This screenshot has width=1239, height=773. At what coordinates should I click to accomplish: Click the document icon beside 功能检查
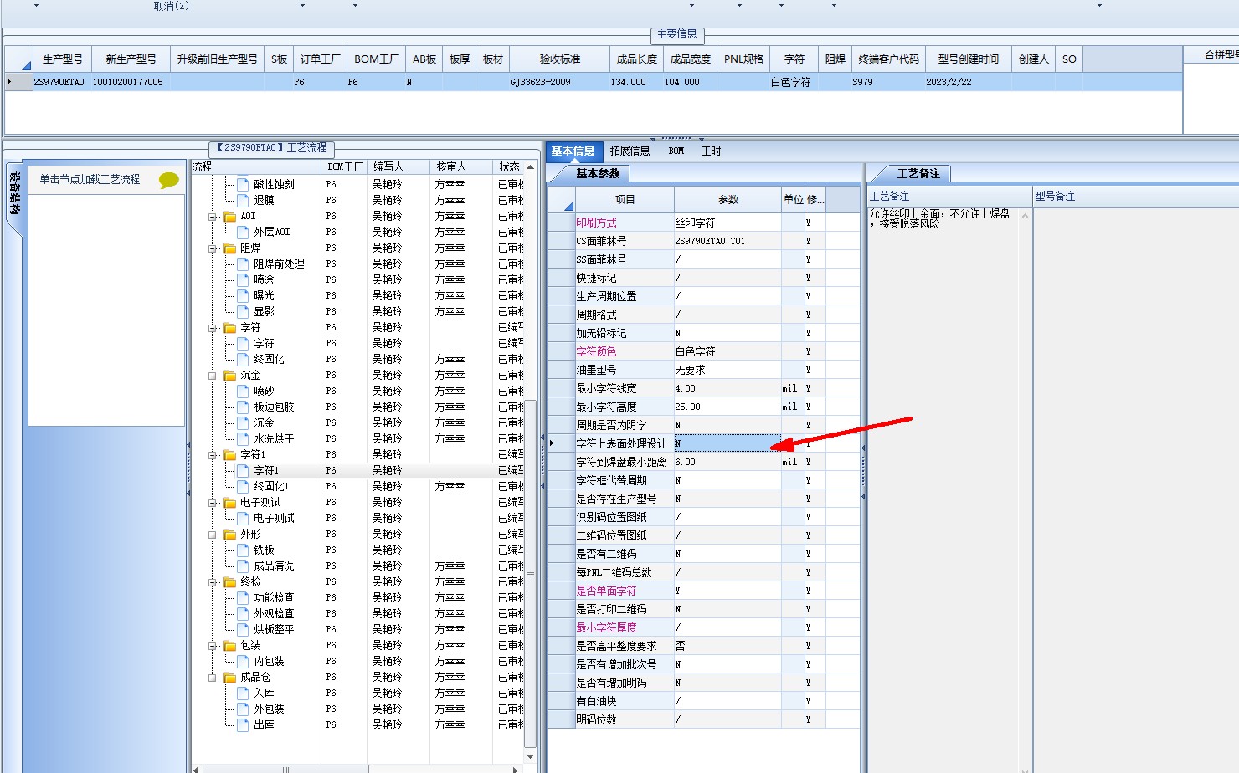click(x=243, y=597)
